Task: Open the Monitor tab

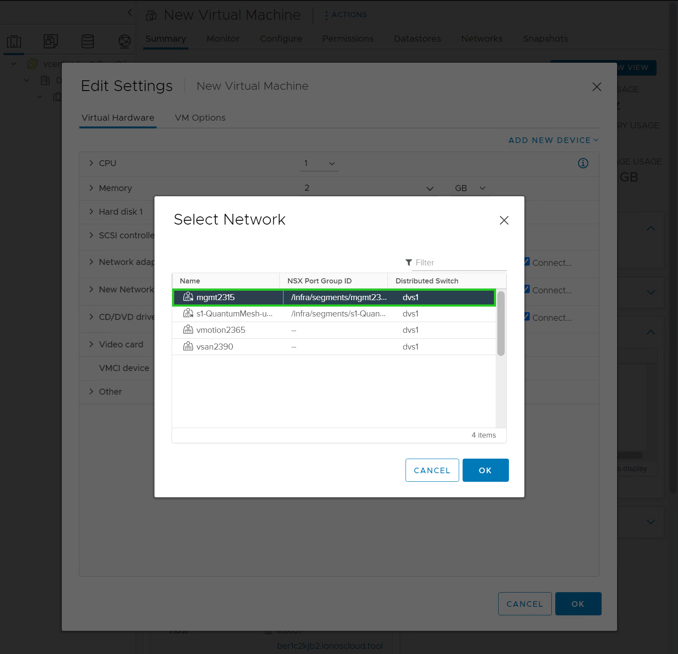Action: coord(223,39)
